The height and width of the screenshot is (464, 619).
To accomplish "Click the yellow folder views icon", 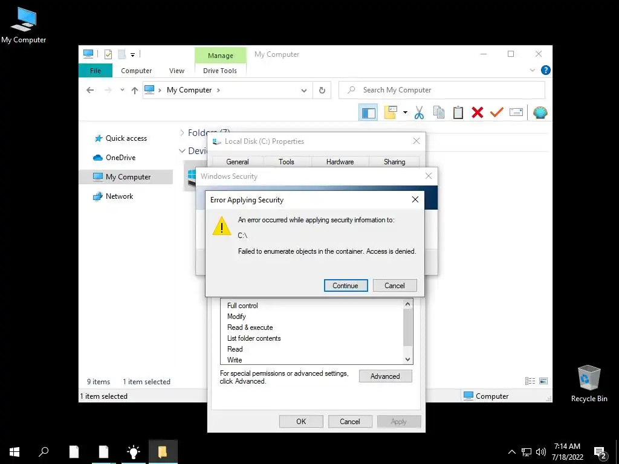I will tap(391, 112).
